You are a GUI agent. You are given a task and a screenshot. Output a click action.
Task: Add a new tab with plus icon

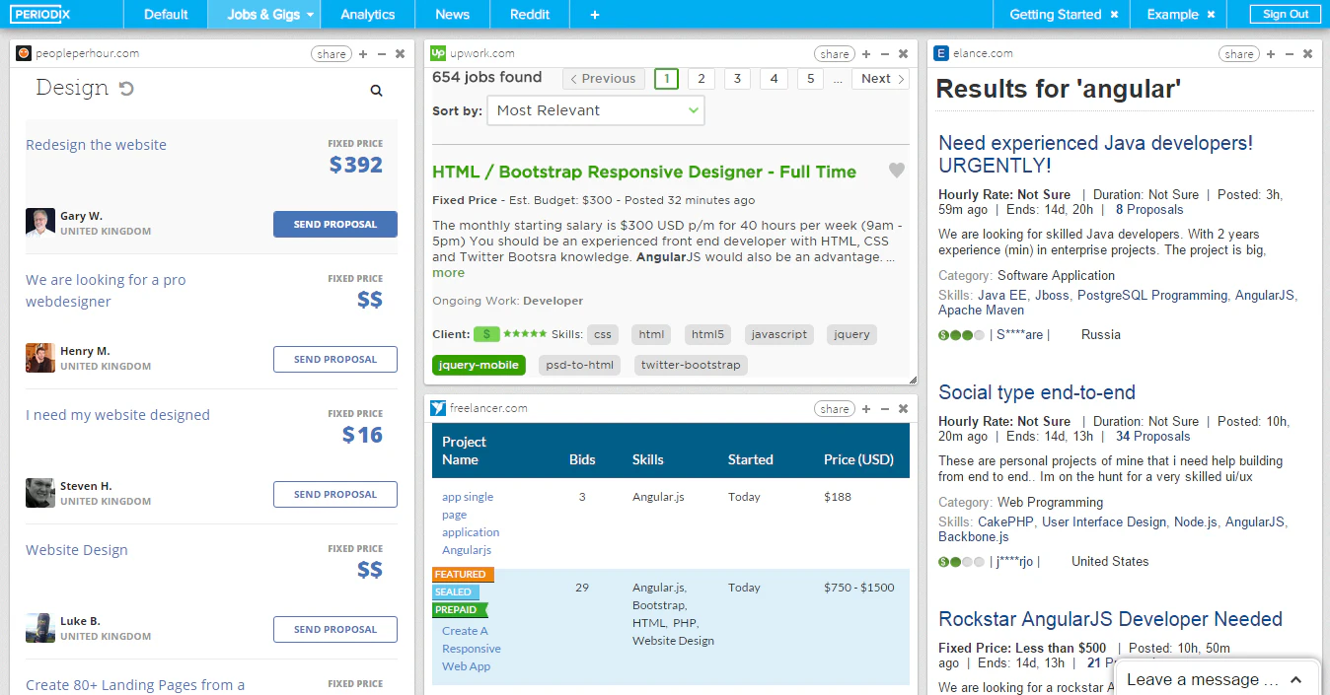594,15
